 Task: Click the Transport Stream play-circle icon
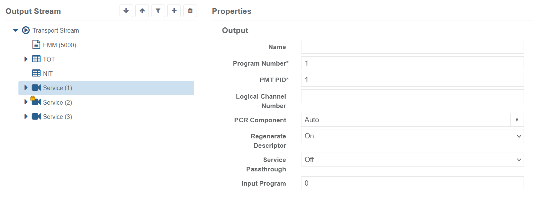click(26, 30)
